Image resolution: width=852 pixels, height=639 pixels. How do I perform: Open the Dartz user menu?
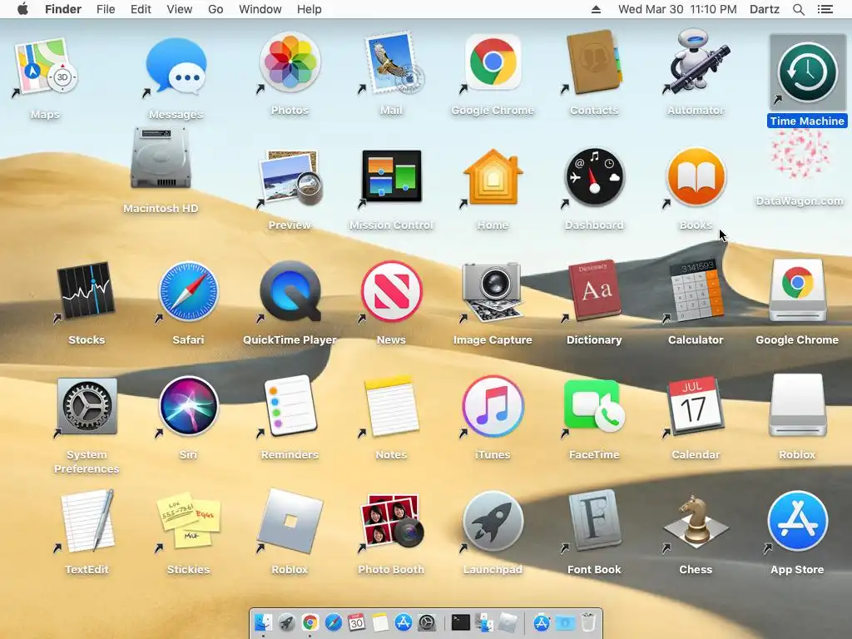(x=765, y=9)
